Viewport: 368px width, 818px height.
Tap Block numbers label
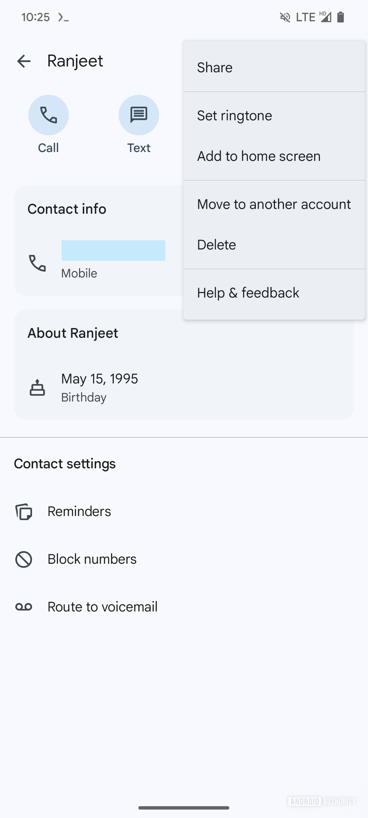pos(92,559)
